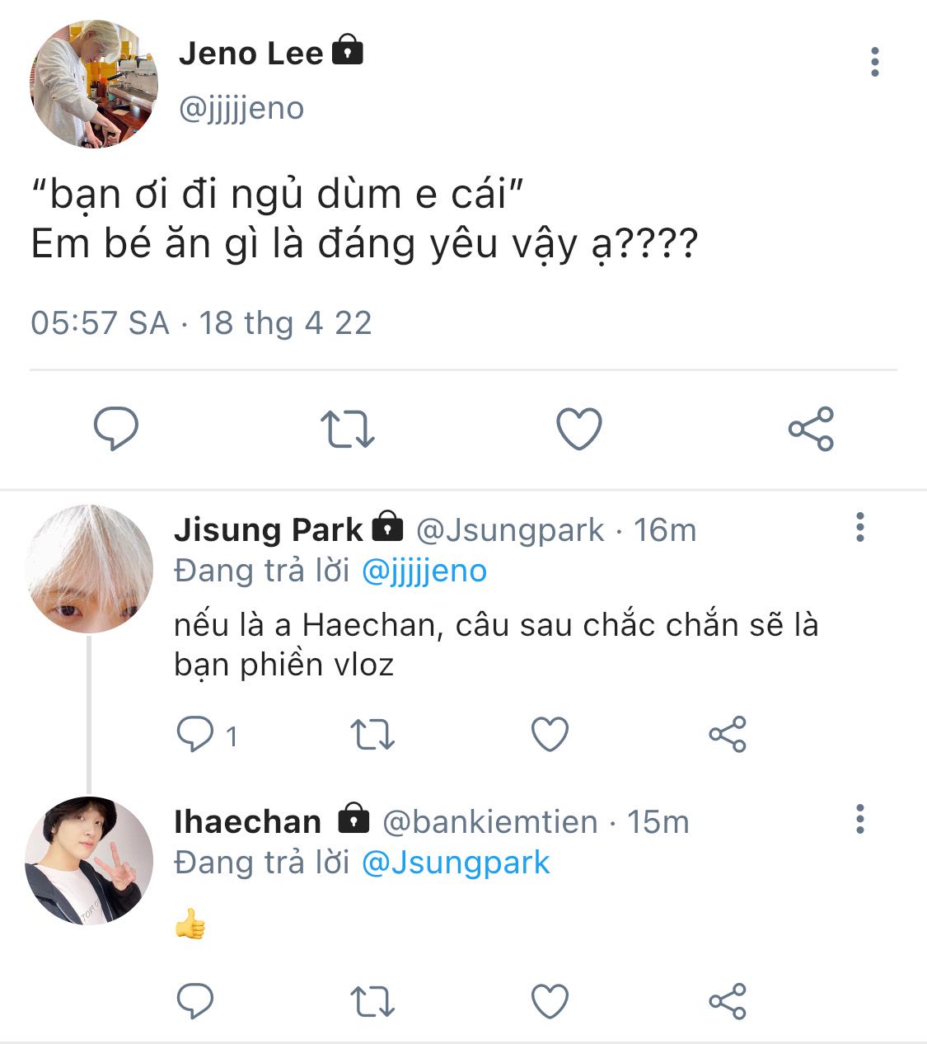Open more options on lhaechan's reply

(860, 819)
